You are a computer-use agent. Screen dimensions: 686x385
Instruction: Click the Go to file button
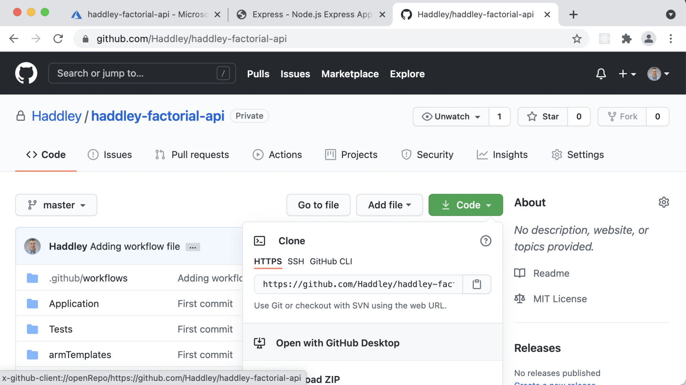coord(318,205)
